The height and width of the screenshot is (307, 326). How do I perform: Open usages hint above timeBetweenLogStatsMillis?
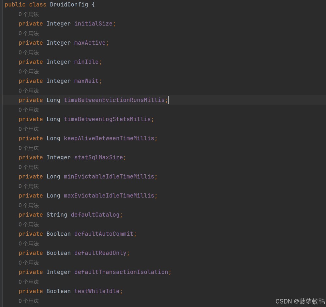point(29,110)
